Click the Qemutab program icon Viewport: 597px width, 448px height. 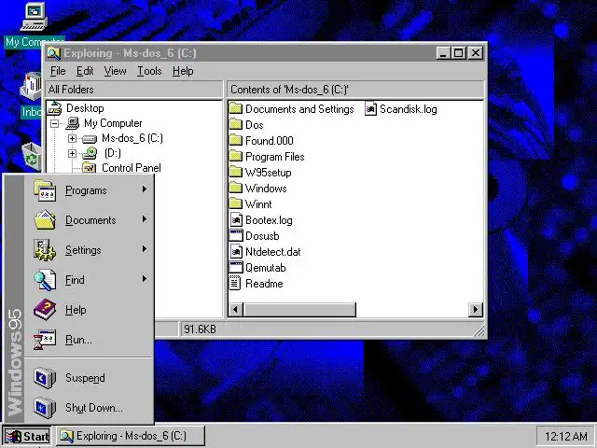pos(236,268)
